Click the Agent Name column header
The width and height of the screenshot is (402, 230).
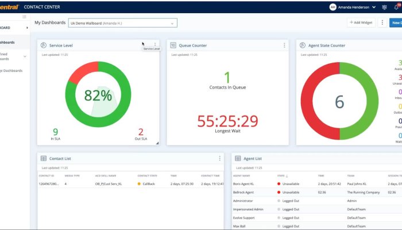(242, 176)
